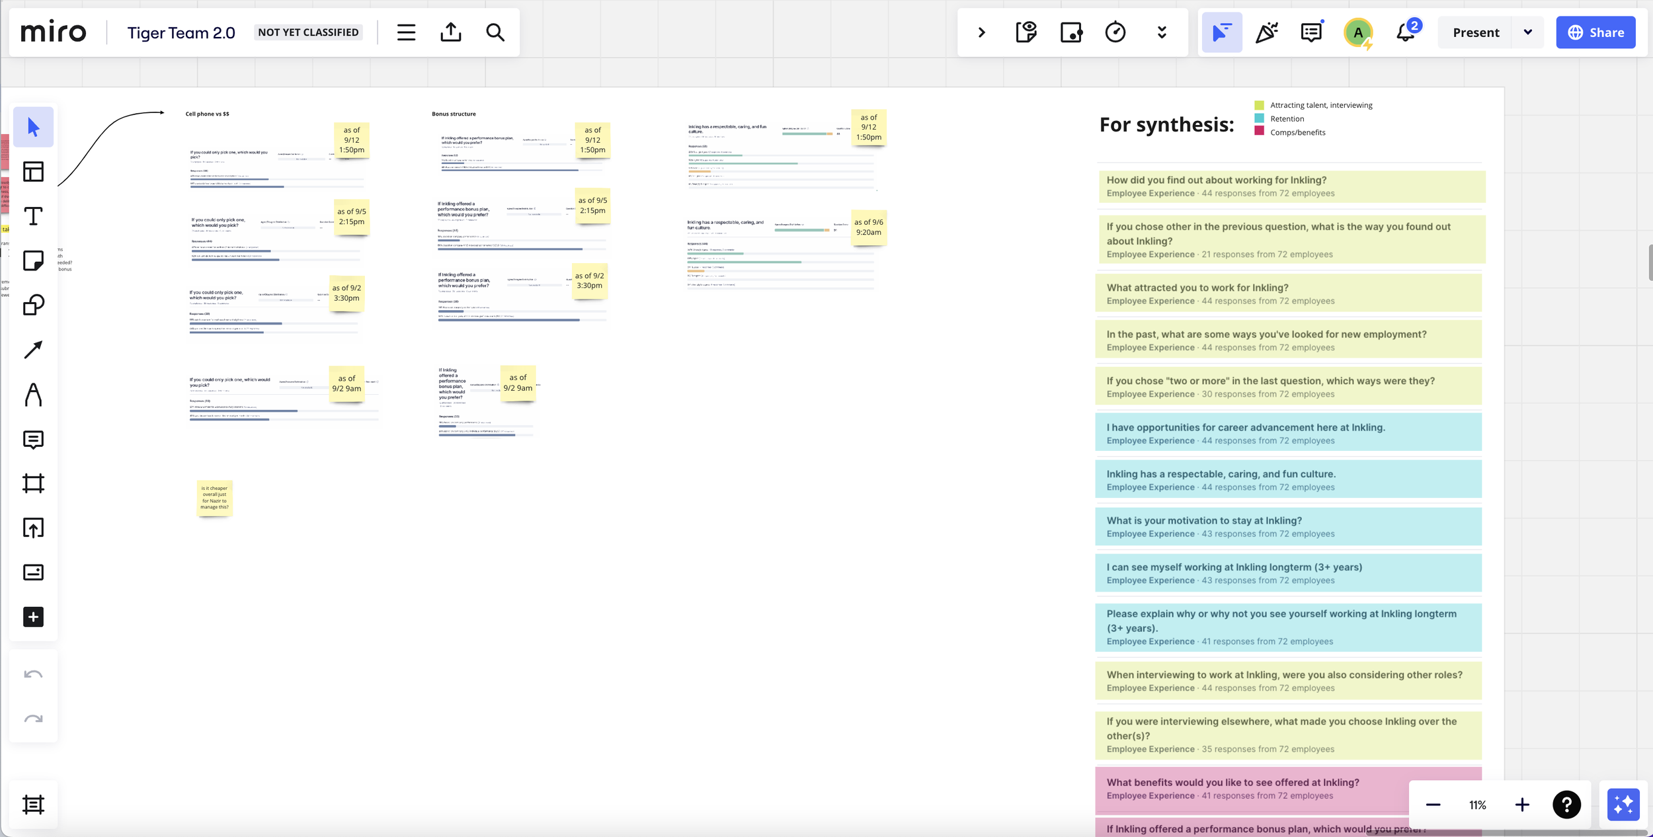This screenshot has height=837, width=1653.
Task: Click the user avatar A
Action: pyautogui.click(x=1358, y=32)
